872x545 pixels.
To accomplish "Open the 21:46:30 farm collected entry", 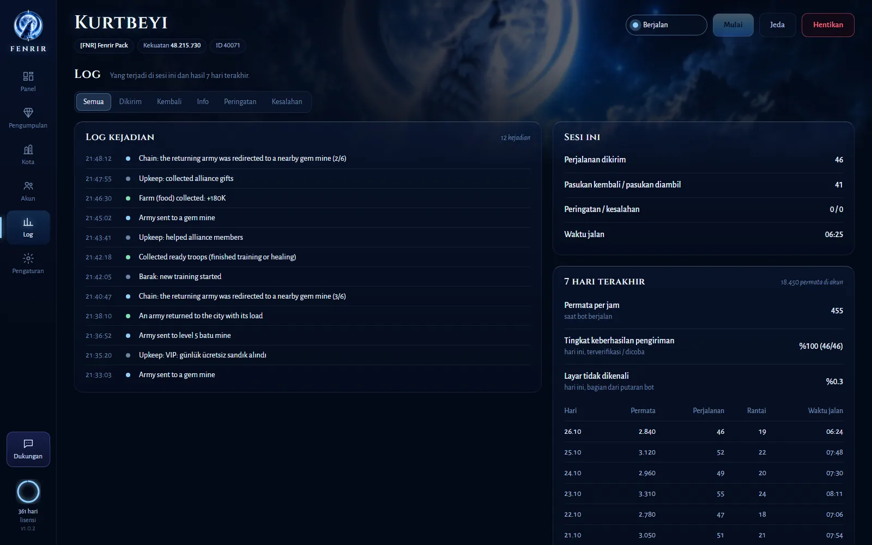I will (x=307, y=198).
